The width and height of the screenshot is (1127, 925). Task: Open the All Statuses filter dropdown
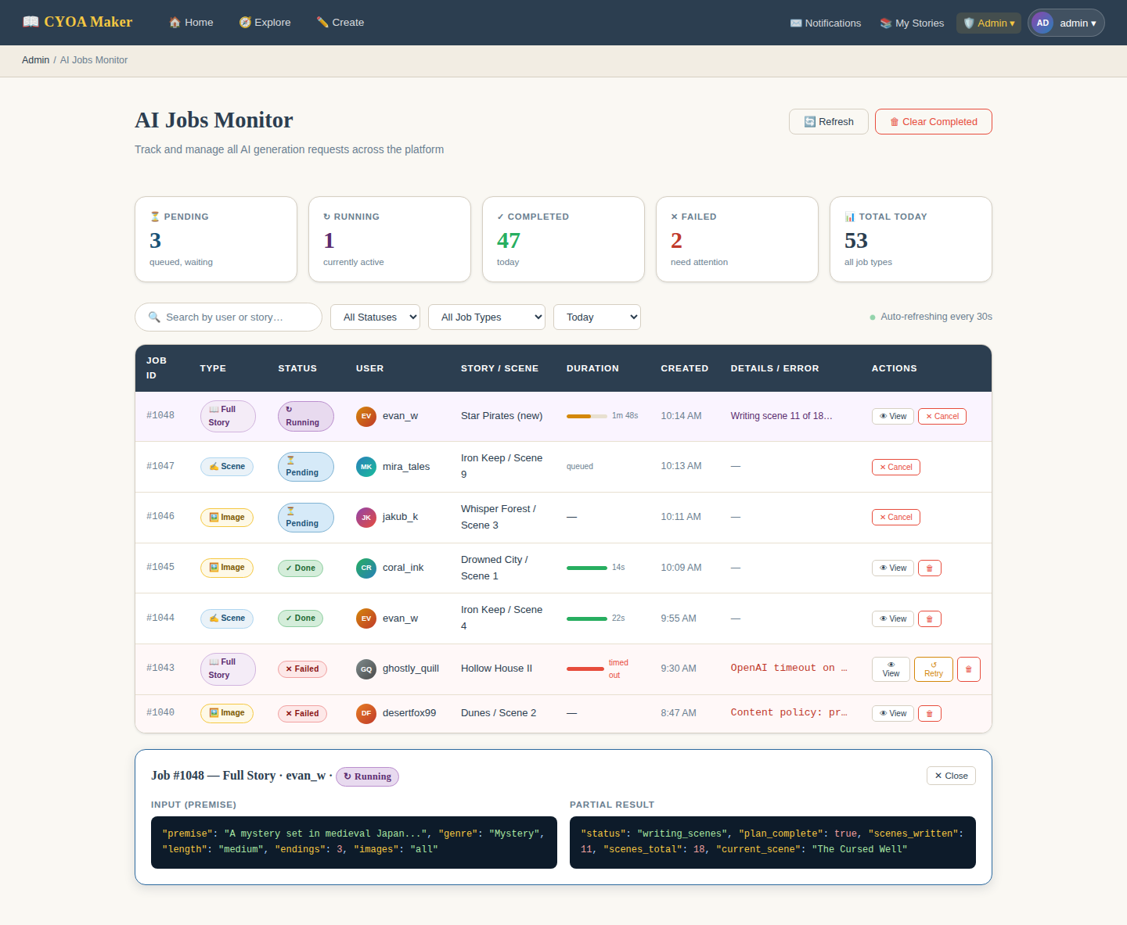[x=375, y=317]
